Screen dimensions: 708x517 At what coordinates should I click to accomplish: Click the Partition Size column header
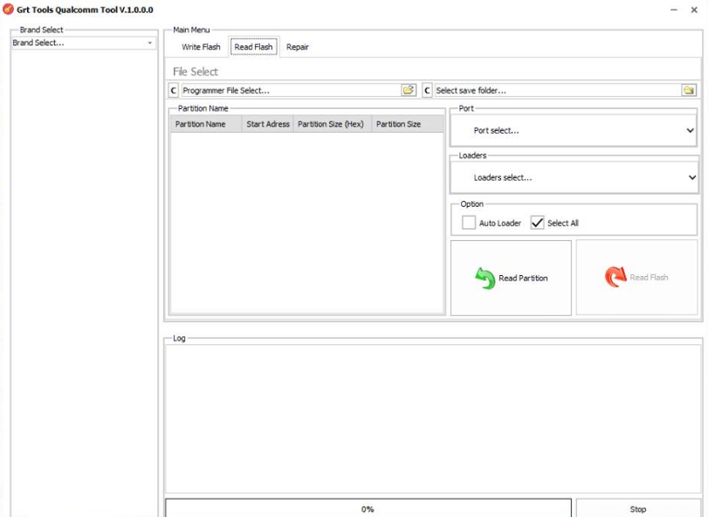tap(408, 124)
